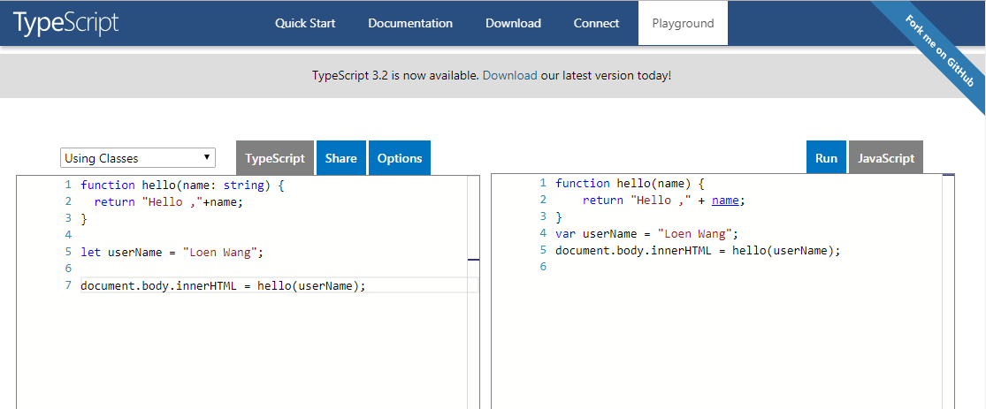Screen dimensions: 986x409
Task: Open the Options button menu
Action: coord(399,158)
